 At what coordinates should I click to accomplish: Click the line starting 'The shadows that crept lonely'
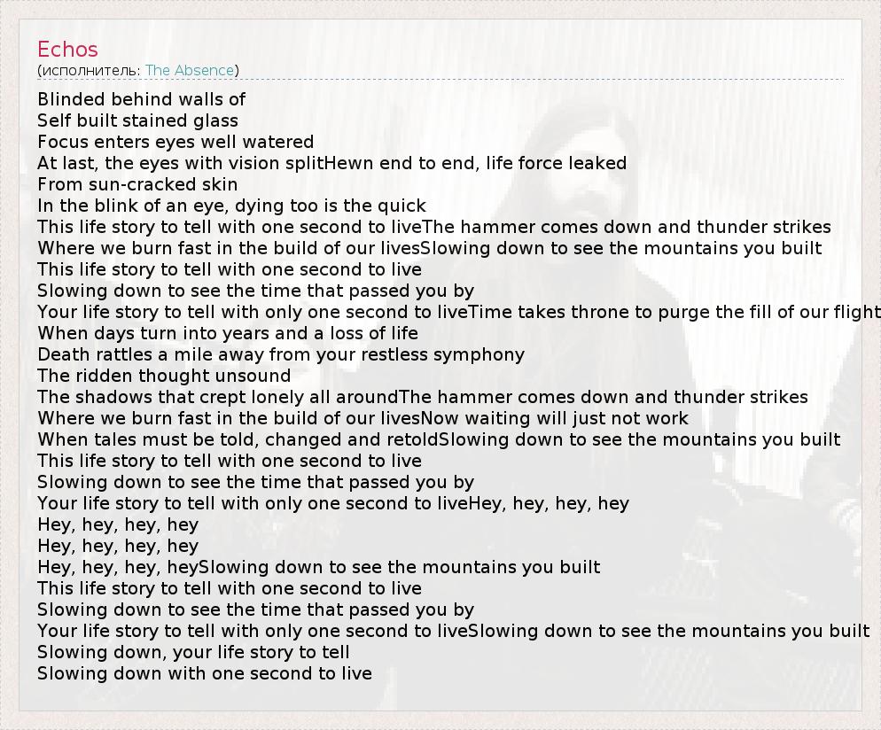422,397
